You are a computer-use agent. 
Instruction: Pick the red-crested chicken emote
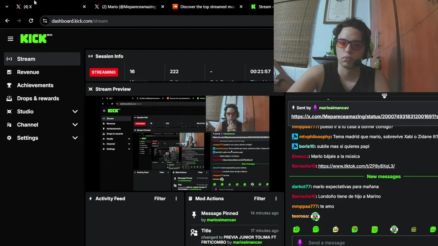click(x=335, y=229)
